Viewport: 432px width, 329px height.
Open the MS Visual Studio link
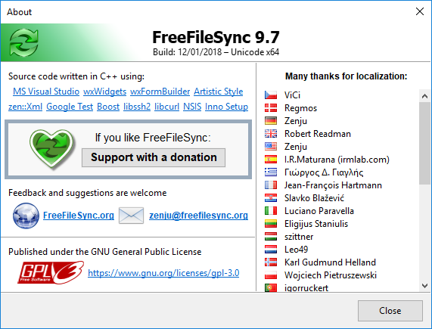46,92
